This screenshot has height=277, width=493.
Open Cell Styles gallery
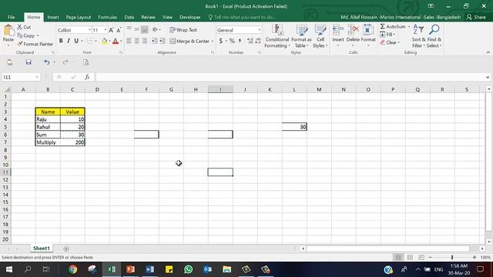click(x=320, y=36)
